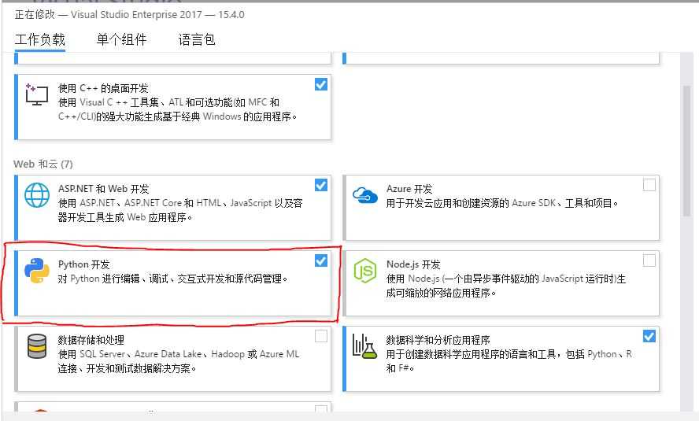
Task: Click the Azure 开发 title text
Action: (409, 189)
